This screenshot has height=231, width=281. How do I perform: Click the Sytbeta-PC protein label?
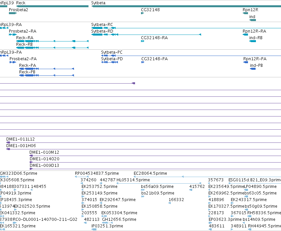112,52
